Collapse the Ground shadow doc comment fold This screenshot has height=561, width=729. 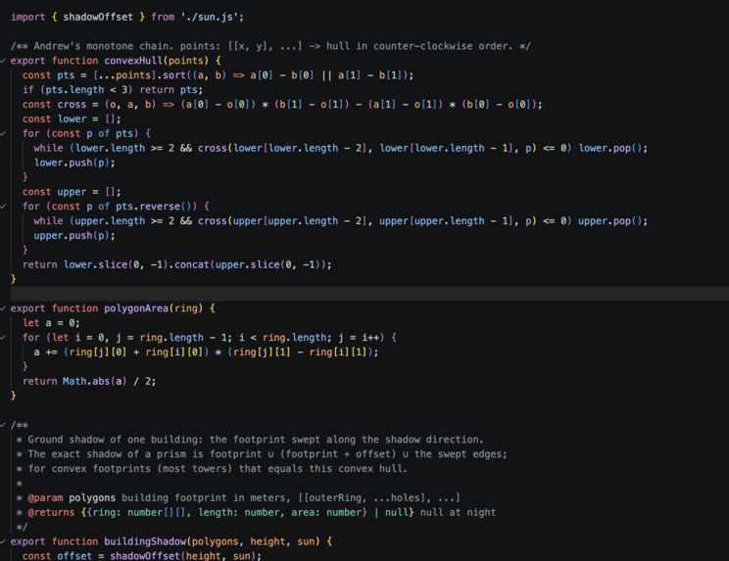pos(3,425)
